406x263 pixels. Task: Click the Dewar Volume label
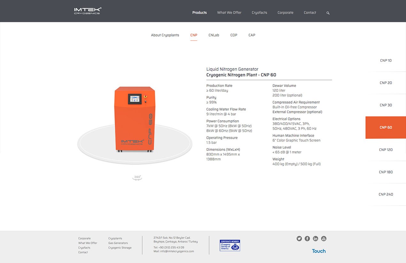(x=284, y=86)
